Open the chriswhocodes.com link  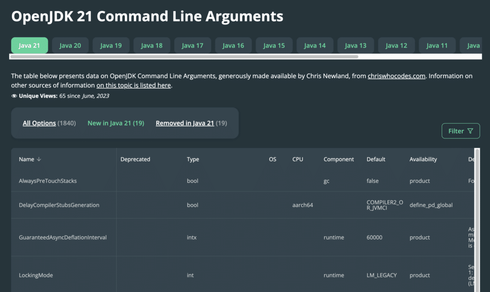[x=396, y=76]
